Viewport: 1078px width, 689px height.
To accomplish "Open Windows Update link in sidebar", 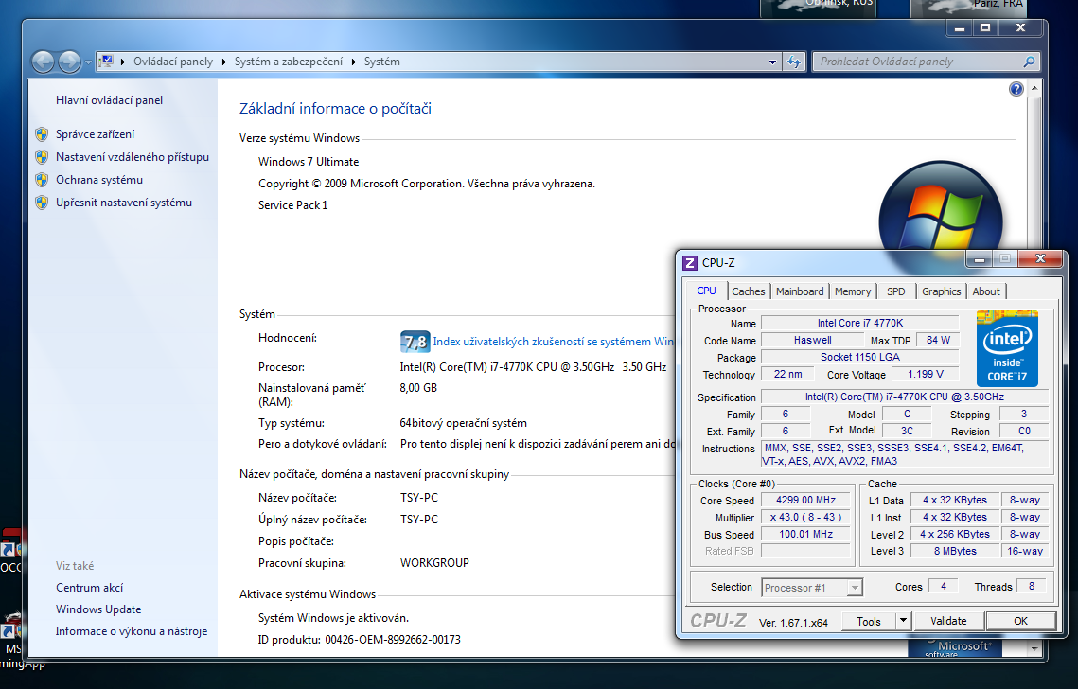I will pos(98,609).
